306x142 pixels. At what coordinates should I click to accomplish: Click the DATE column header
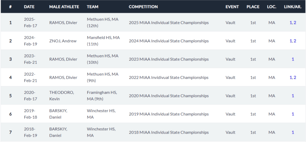(x=29, y=7)
